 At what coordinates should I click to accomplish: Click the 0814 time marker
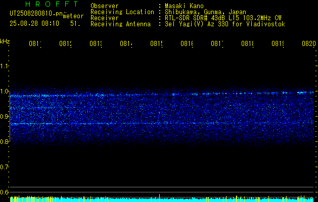[126, 43]
